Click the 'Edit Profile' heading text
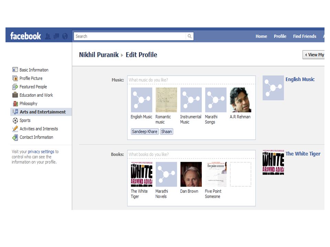The image size is (330, 247). [141, 55]
